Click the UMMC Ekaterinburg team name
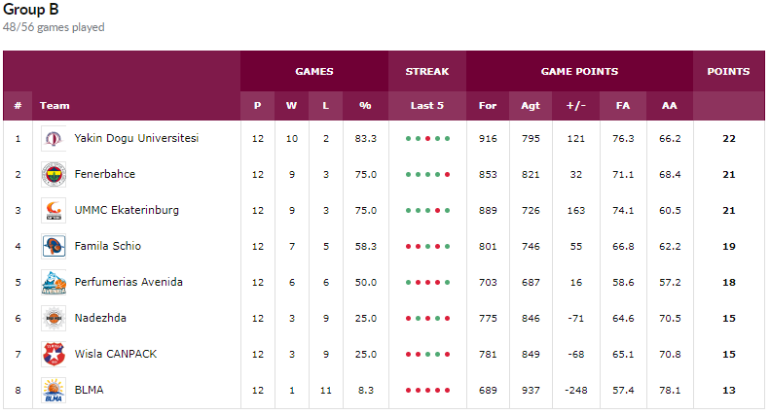Screen dimensions: 770x415 pos(127,210)
